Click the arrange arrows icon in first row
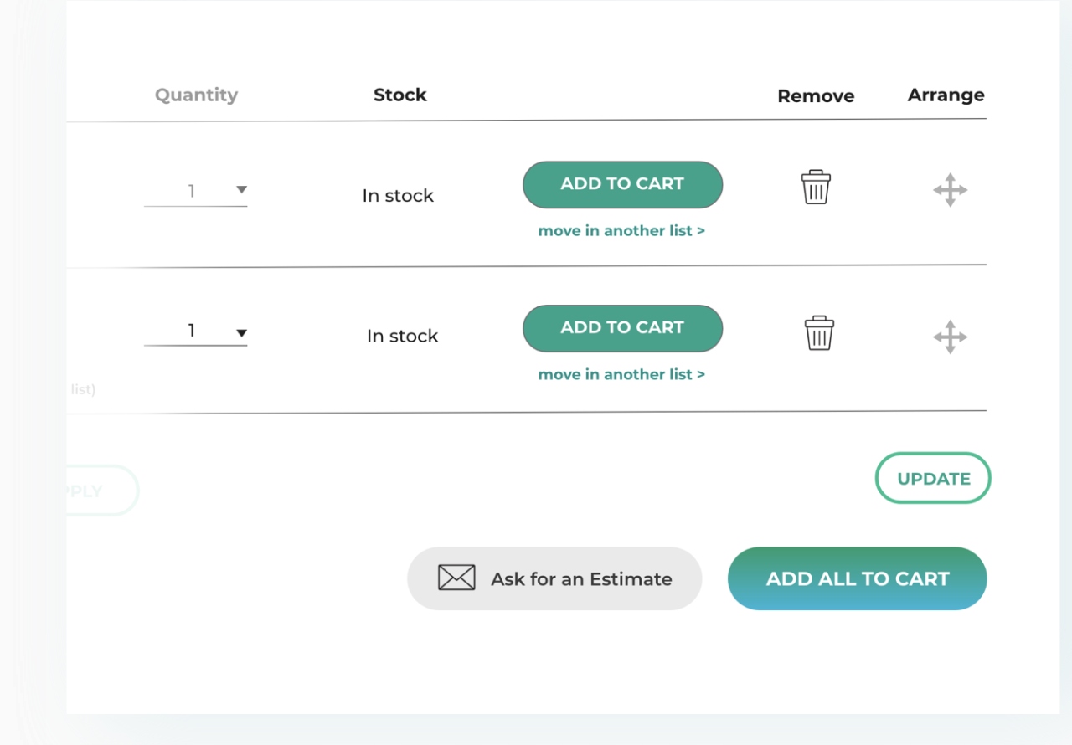The width and height of the screenshot is (1072, 745). tap(950, 190)
